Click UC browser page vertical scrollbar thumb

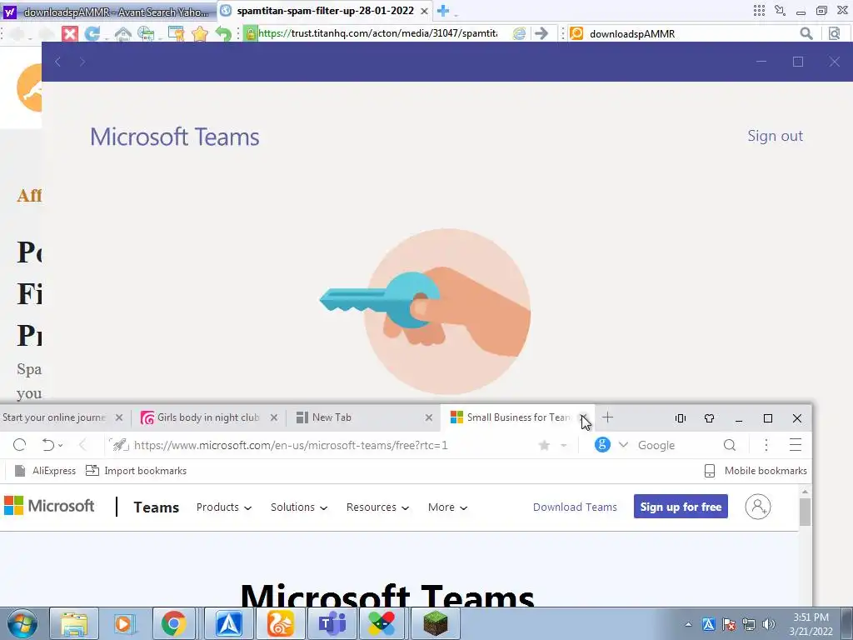point(805,512)
